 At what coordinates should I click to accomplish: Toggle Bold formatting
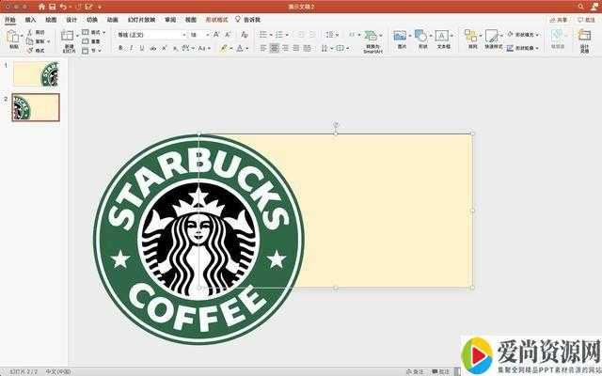tap(119, 47)
